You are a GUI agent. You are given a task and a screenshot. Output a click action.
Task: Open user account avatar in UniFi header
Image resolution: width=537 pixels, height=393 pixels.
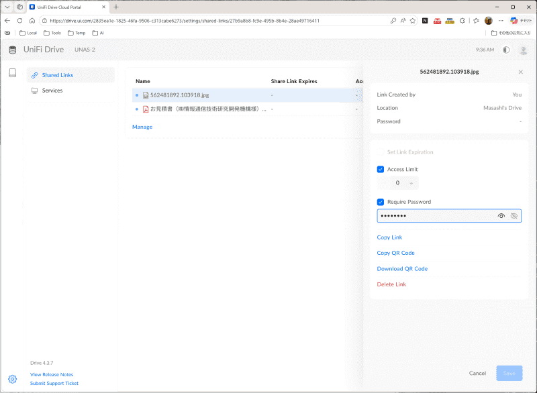[524, 50]
